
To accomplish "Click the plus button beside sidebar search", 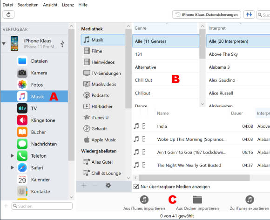I will (6, 206).
